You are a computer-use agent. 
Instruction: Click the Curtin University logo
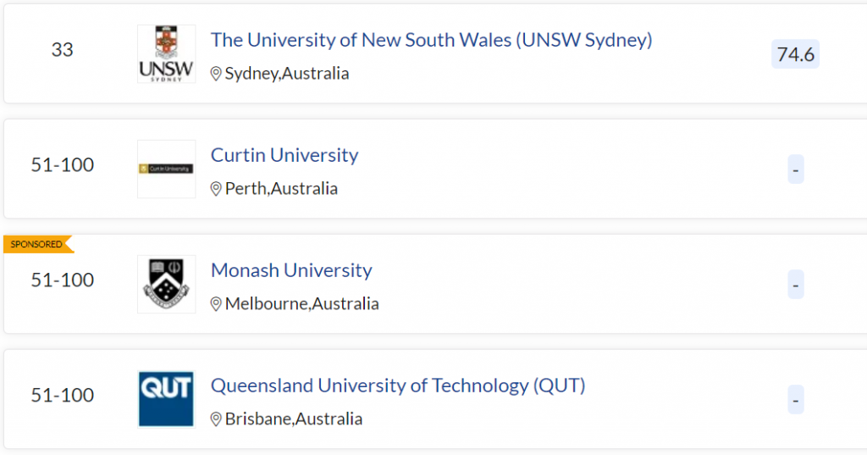166,169
